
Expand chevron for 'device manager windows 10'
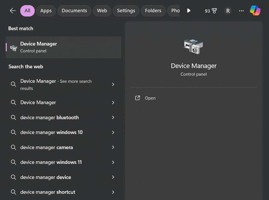pos(113,132)
